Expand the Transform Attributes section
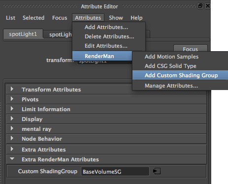The width and height of the screenshot is (228, 184). (106, 90)
